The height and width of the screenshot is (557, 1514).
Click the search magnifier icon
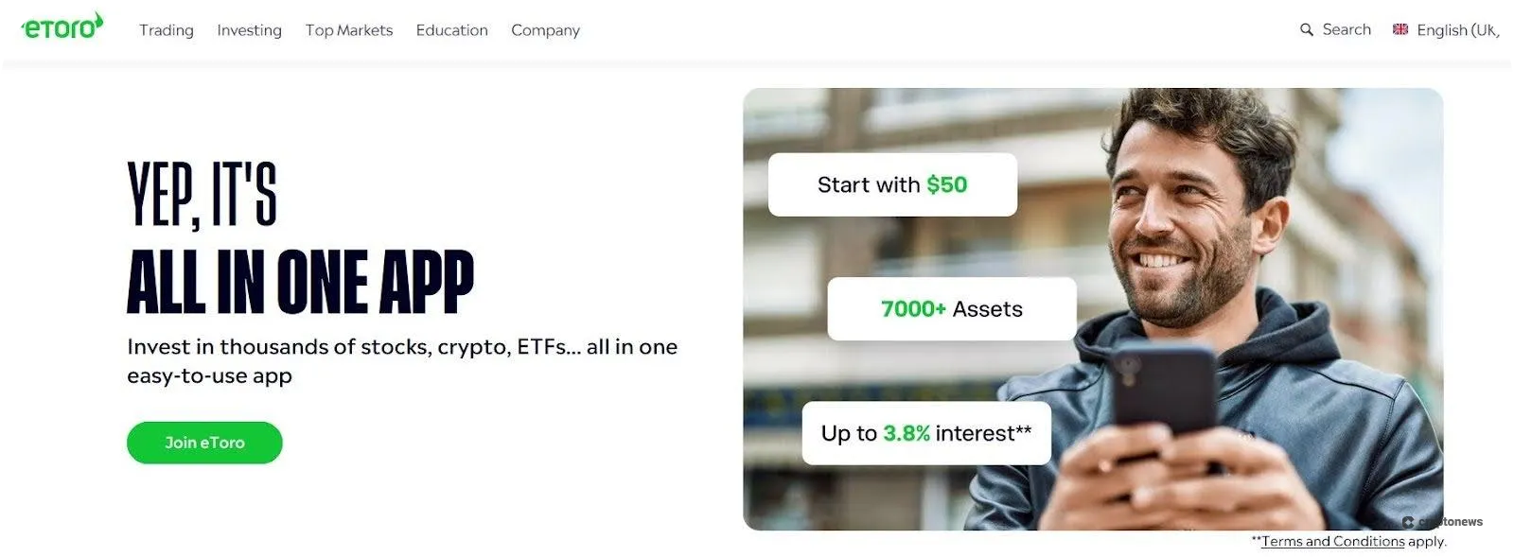[x=1308, y=29]
